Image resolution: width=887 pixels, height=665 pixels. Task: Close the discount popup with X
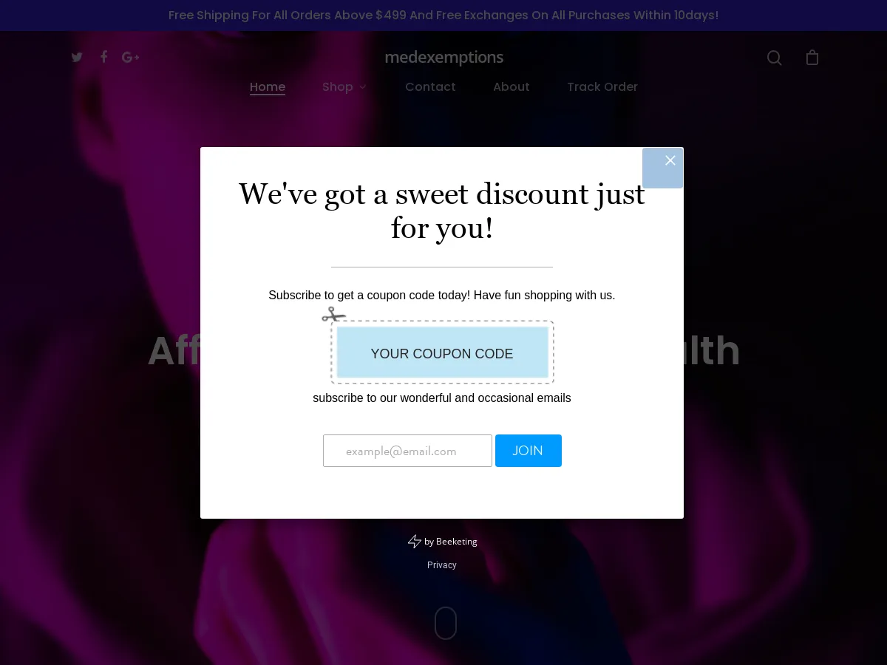(x=670, y=161)
